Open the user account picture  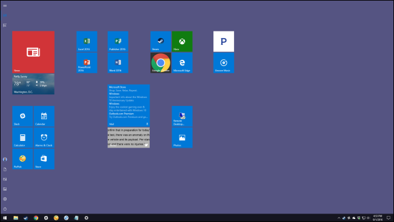5,159
